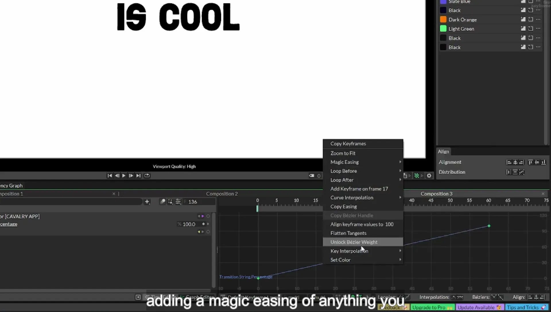The width and height of the screenshot is (551, 312).
Task: Go to first frame in playback controls
Action: tap(110, 175)
